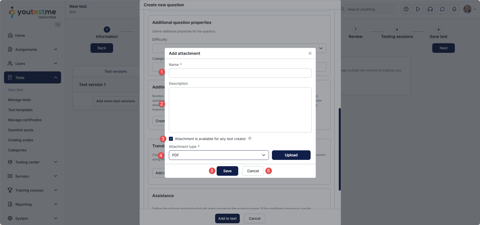Collapse the sidebar with double-chevron icon
This screenshot has height=225, width=480.
click(x=58, y=25)
